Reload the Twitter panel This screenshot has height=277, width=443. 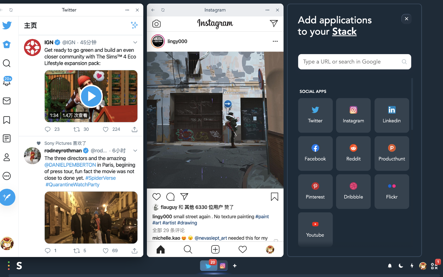[11, 10]
